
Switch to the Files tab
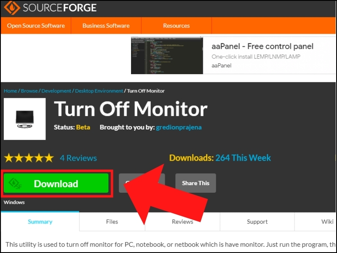(112, 222)
